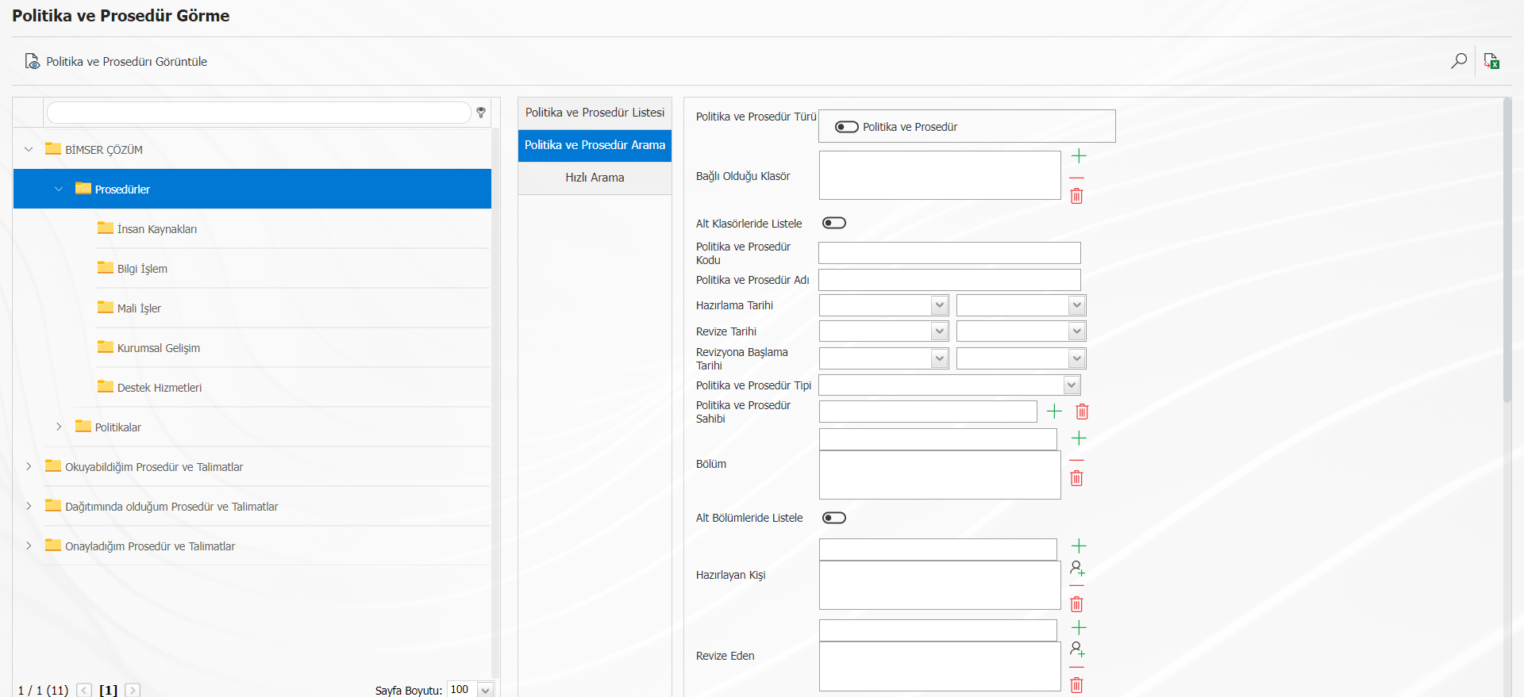Go to previous page in tree pager
This screenshot has width=1524, height=697.
coord(85,690)
